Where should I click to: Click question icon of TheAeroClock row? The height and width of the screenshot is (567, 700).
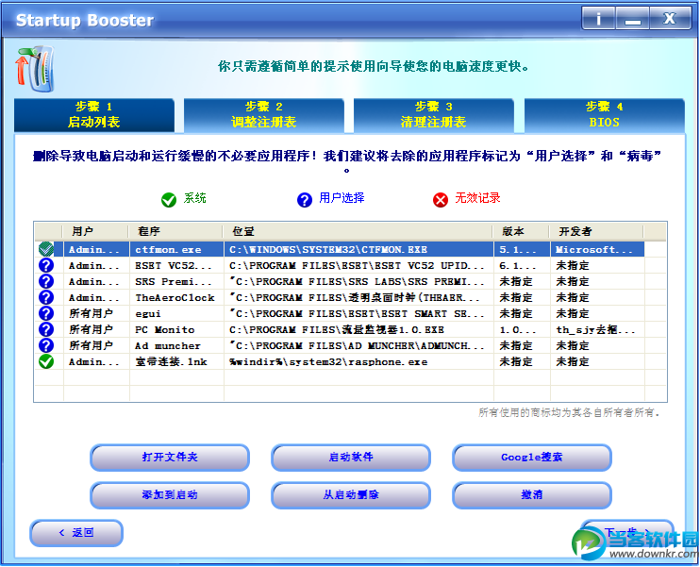(x=46, y=297)
